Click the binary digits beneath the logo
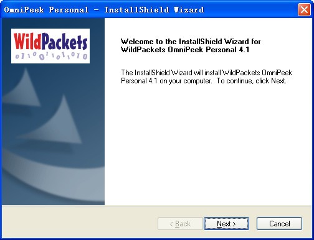This screenshot has height=240, width=314. (x=51, y=55)
